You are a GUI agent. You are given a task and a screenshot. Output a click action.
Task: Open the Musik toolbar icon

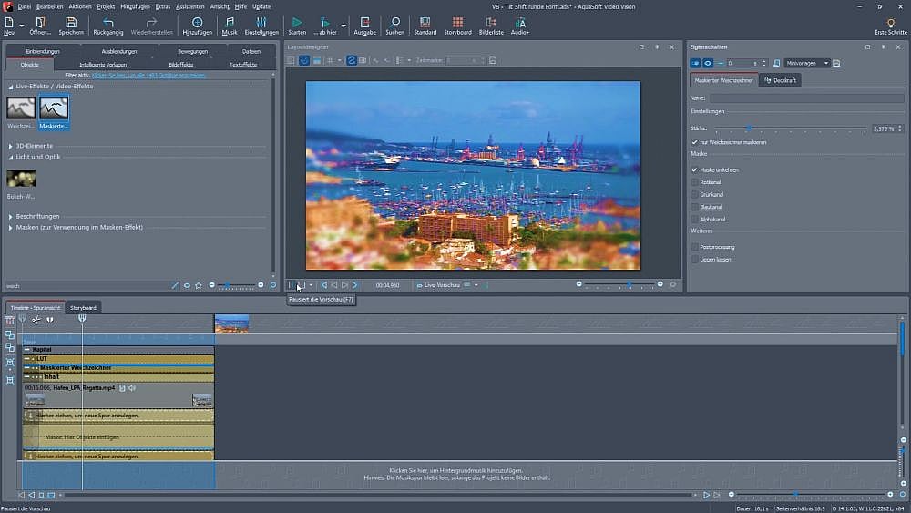click(230, 21)
